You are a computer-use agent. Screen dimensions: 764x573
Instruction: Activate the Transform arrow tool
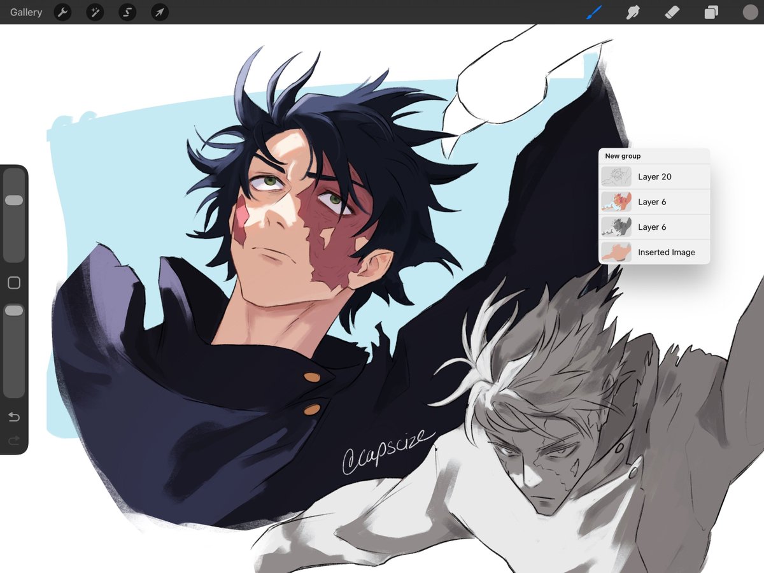(x=160, y=12)
